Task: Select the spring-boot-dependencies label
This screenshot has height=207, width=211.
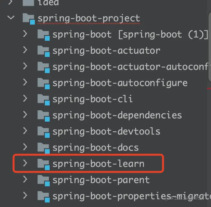Action: (x=117, y=116)
